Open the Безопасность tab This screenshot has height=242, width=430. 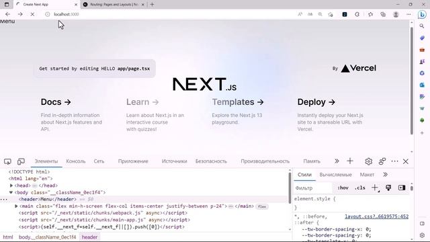[211, 161]
